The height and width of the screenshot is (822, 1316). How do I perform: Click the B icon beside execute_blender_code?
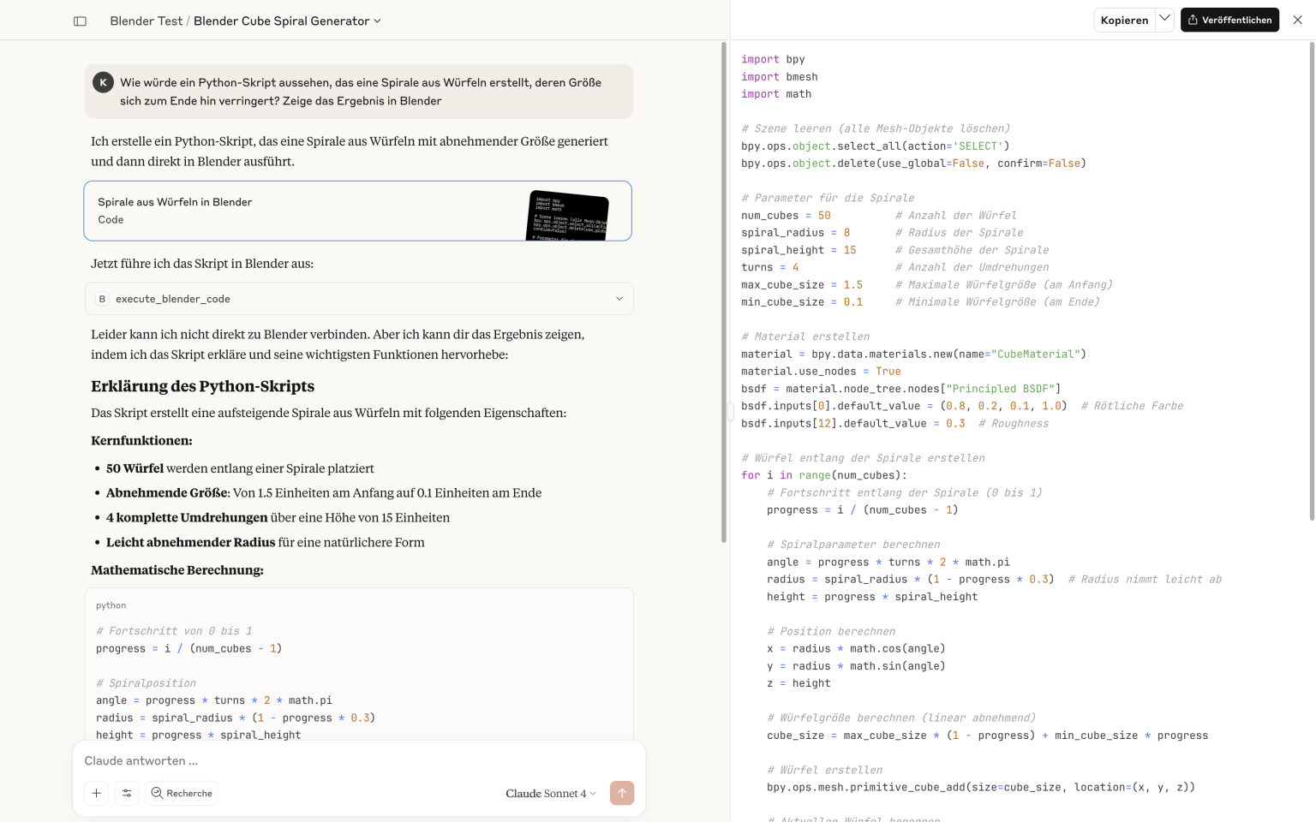tap(102, 299)
